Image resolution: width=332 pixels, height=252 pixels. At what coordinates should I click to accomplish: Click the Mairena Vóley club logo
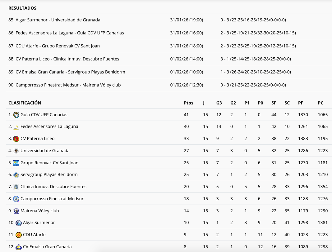(x=16, y=211)
